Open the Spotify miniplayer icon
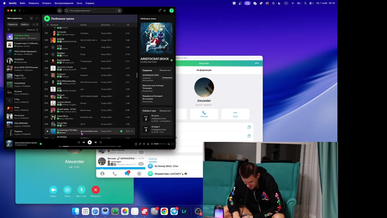The image size is (387, 218). (x=169, y=144)
